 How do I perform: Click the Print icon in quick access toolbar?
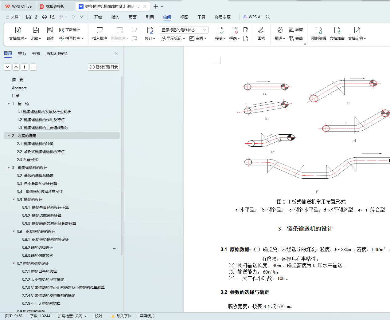(45, 17)
